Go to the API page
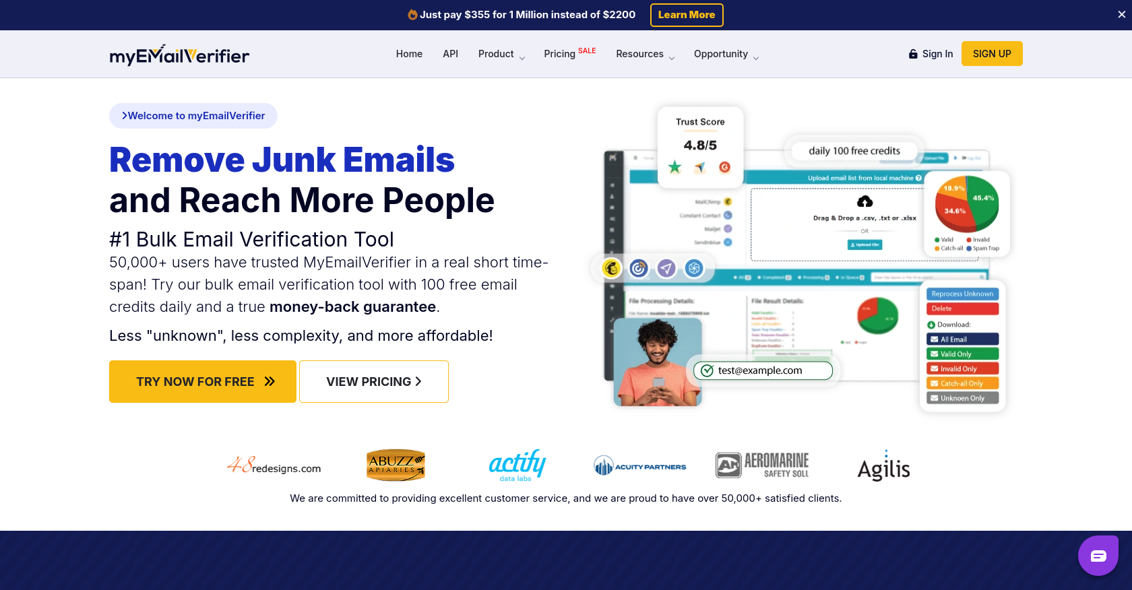Viewport: 1132px width, 590px height. 450,54
